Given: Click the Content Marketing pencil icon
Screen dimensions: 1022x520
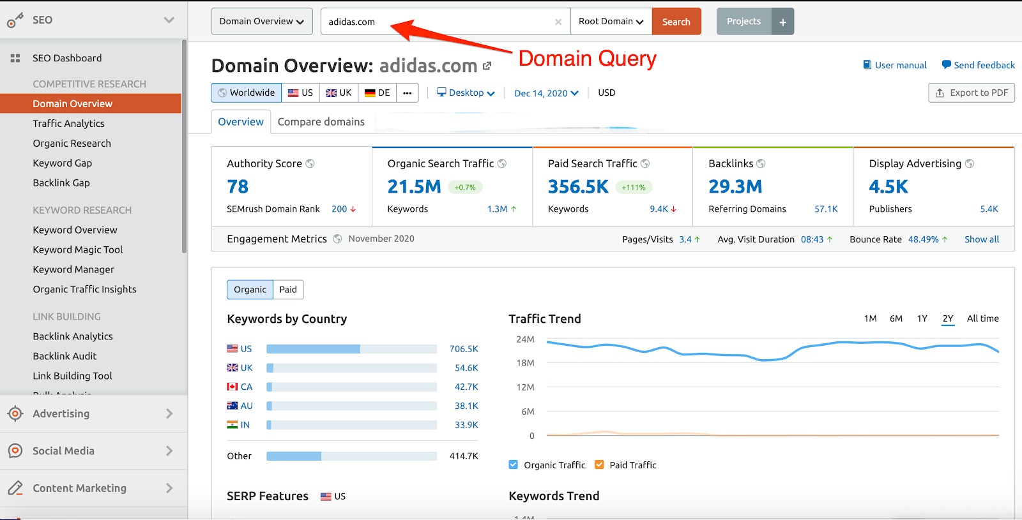Looking at the screenshot, I should click(x=15, y=488).
